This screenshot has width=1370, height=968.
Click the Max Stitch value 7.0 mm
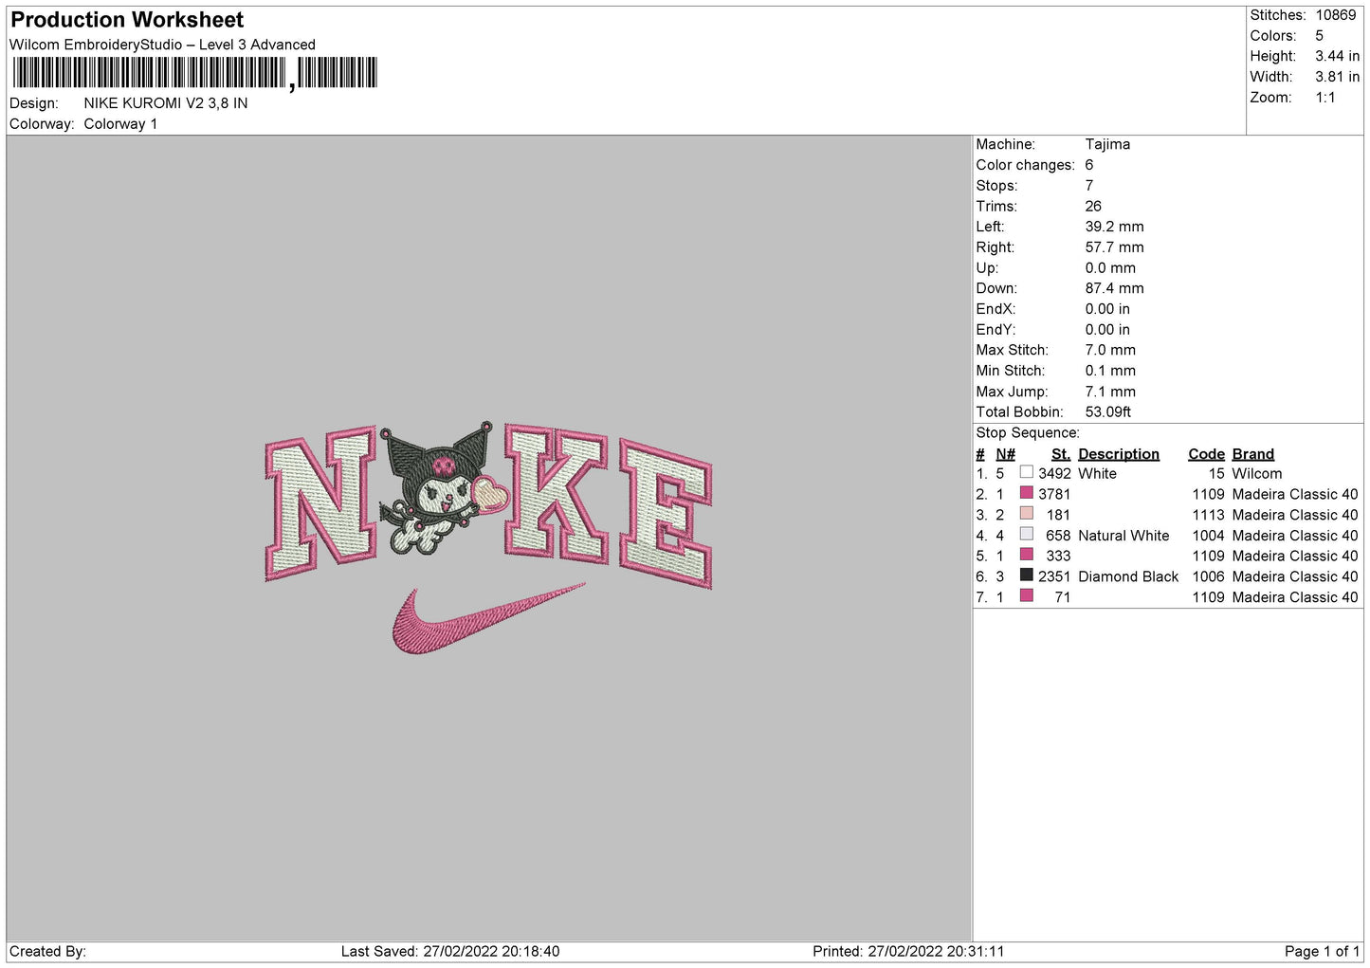1110,351
